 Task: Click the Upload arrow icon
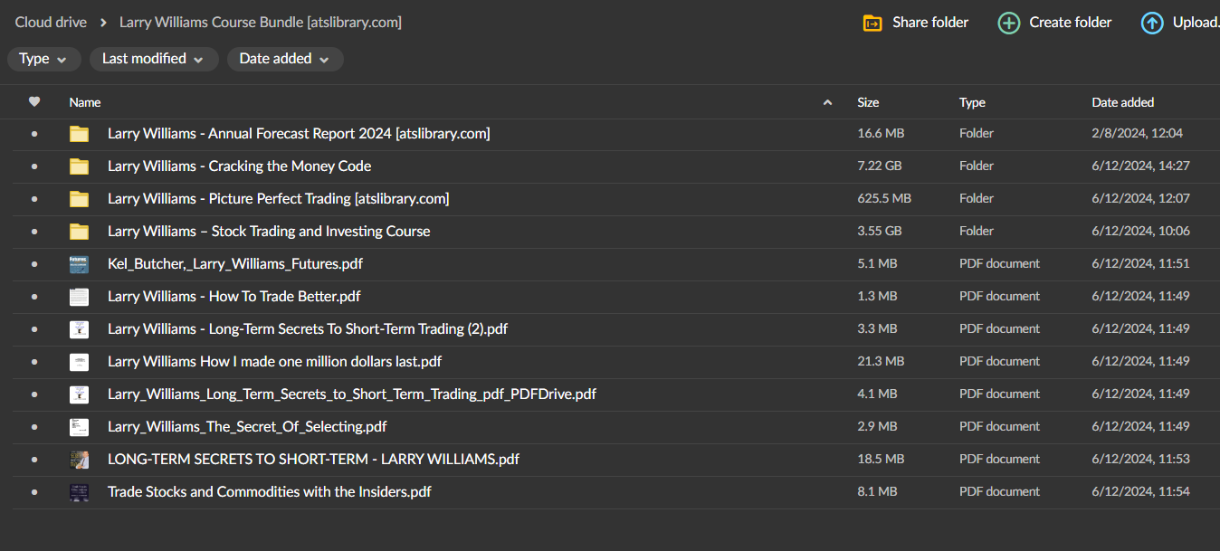click(1152, 23)
